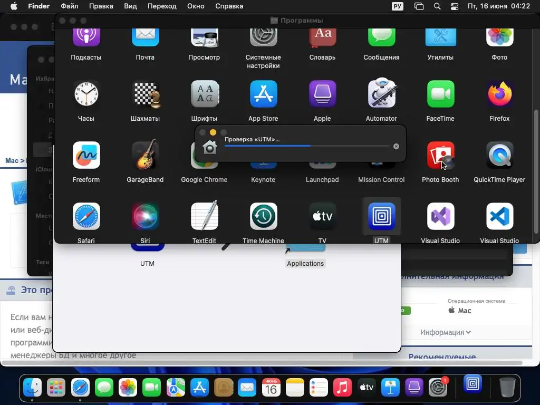Screen dimensions: 540x405
Task: Select the Firefox app icon
Action: pos(500,94)
